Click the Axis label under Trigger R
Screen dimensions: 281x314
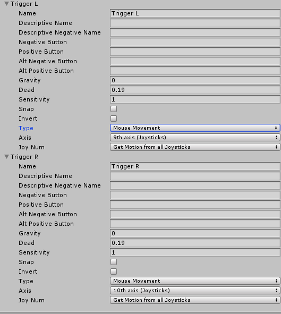click(x=25, y=291)
